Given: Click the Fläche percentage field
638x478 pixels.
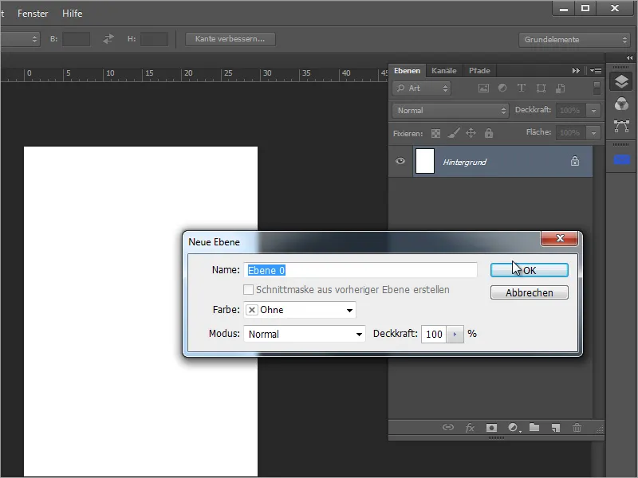Looking at the screenshot, I should tap(570, 133).
